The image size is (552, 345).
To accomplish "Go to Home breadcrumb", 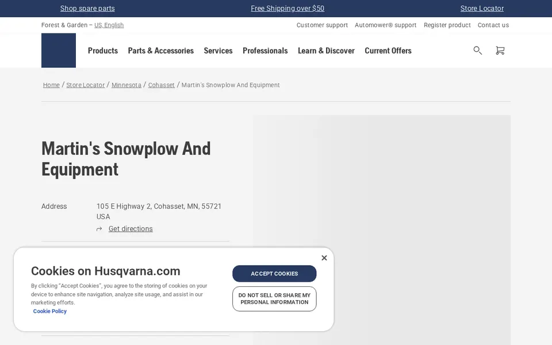I will tap(51, 85).
